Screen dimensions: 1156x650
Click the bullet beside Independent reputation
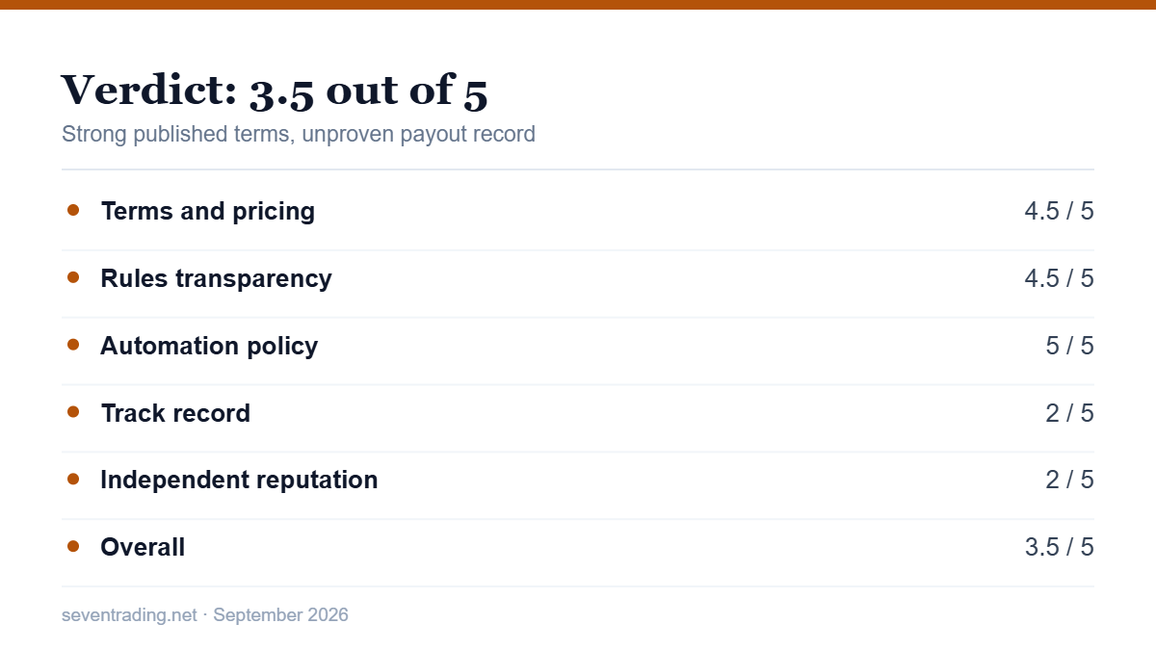pos(73,479)
